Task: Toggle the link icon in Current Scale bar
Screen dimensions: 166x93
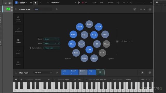Action: point(150,9)
